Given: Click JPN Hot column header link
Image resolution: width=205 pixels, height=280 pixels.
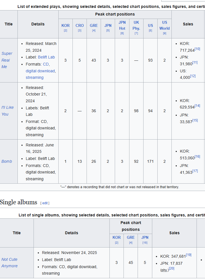Looking at the screenshot, I should point(122,25).
